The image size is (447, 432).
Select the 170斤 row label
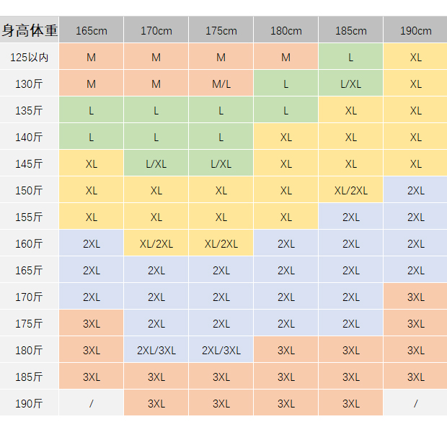pyautogui.click(x=30, y=297)
